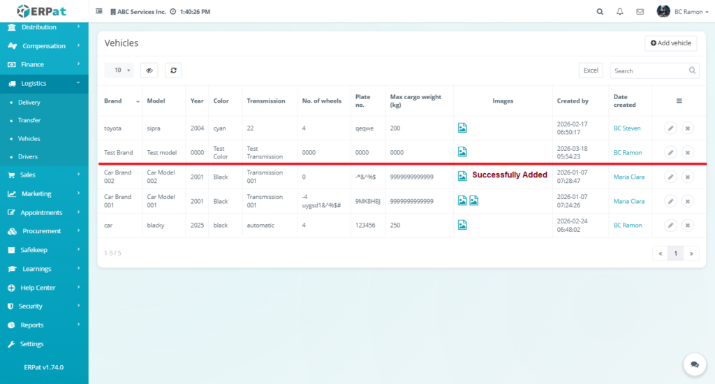Select the Procurement sidebar menu item

41,231
